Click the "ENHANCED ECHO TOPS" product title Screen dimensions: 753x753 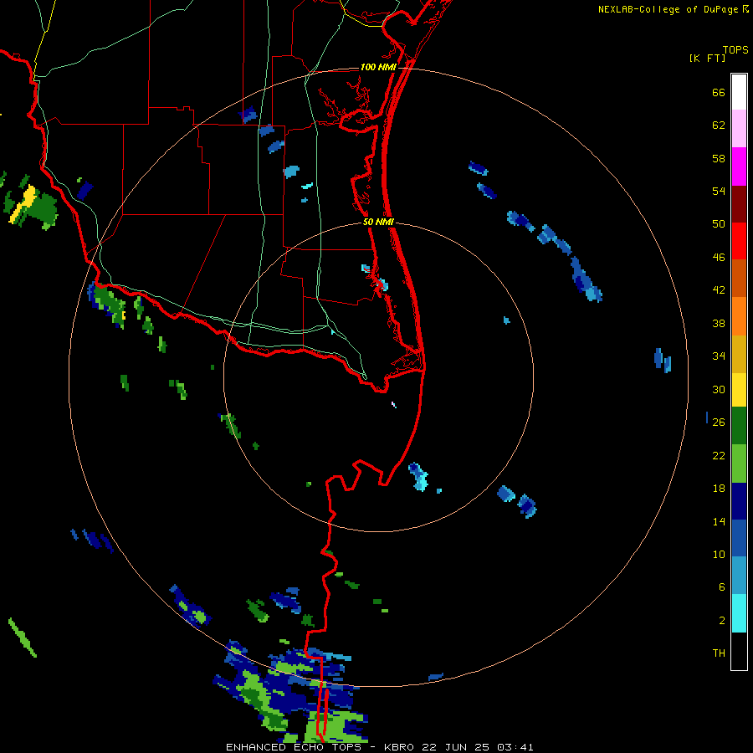tap(294, 747)
